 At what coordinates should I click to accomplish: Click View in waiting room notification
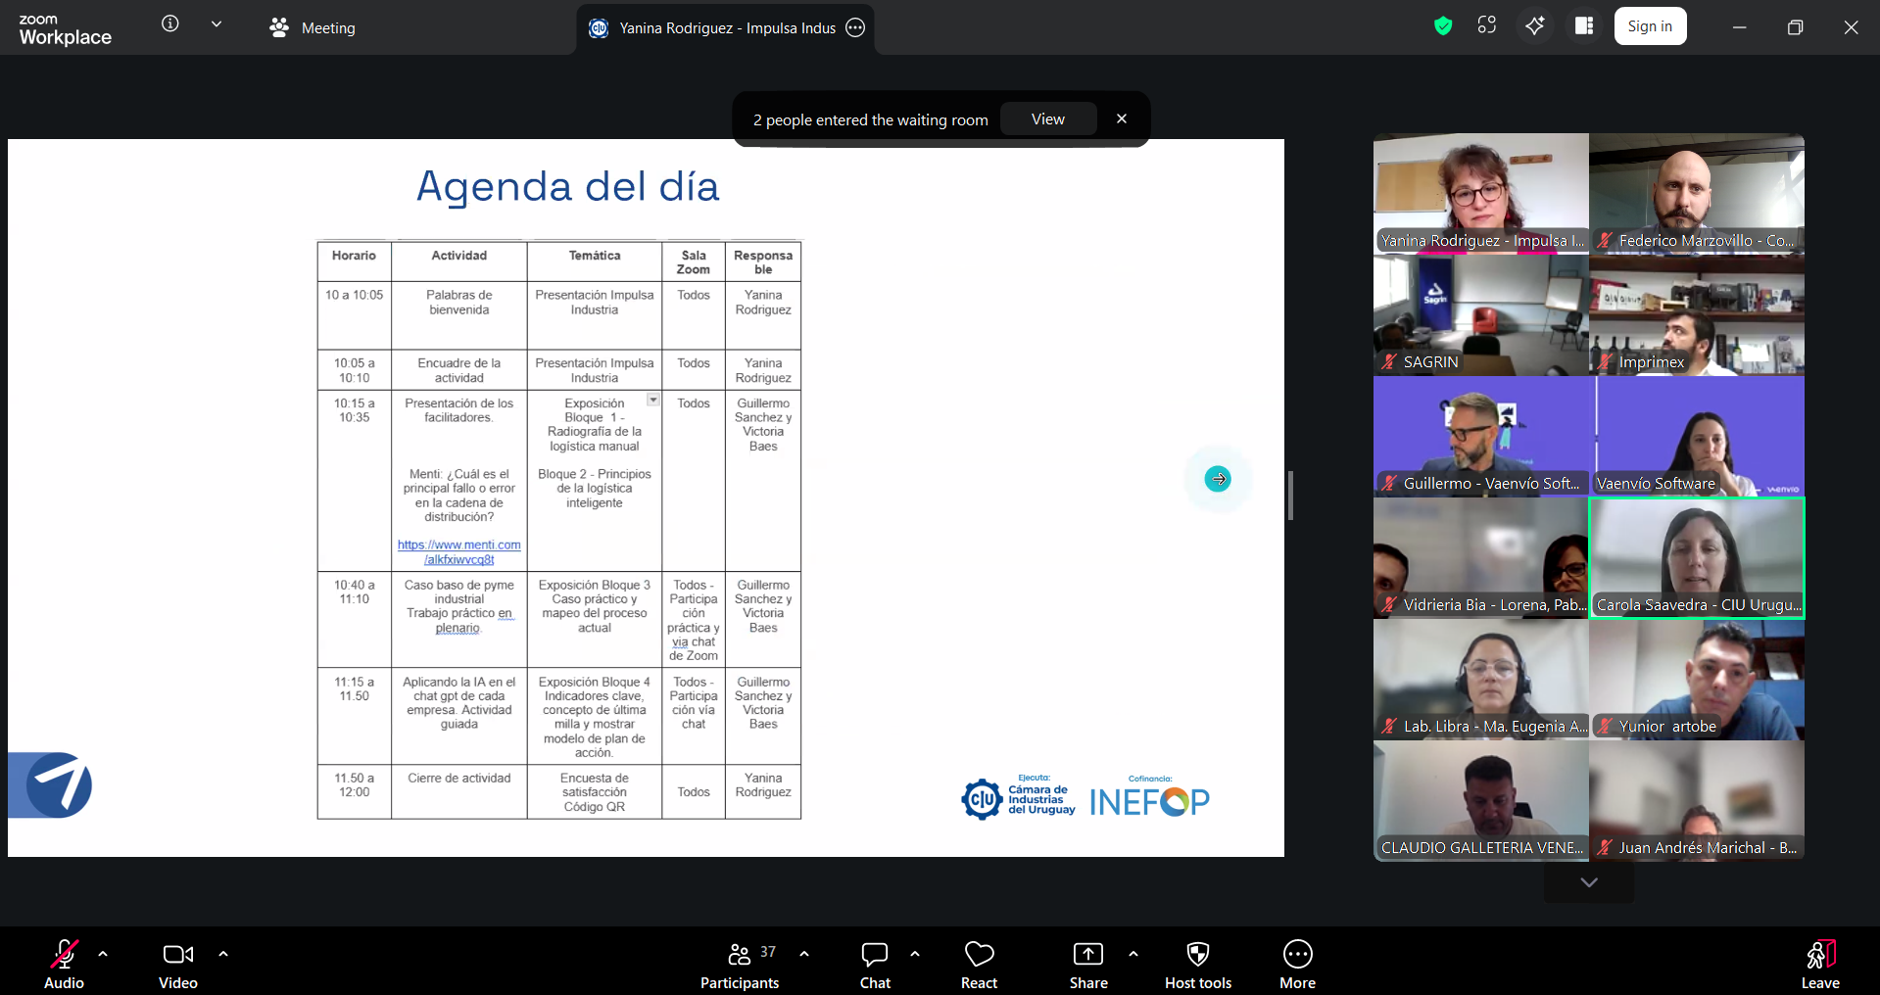[1047, 119]
